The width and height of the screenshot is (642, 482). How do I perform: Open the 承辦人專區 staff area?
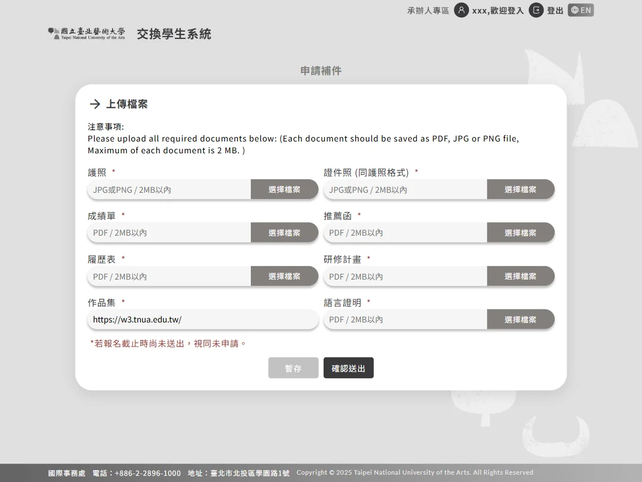(x=427, y=10)
